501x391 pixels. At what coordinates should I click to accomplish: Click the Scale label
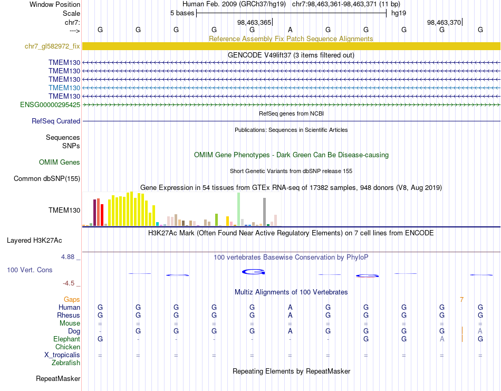click(71, 13)
